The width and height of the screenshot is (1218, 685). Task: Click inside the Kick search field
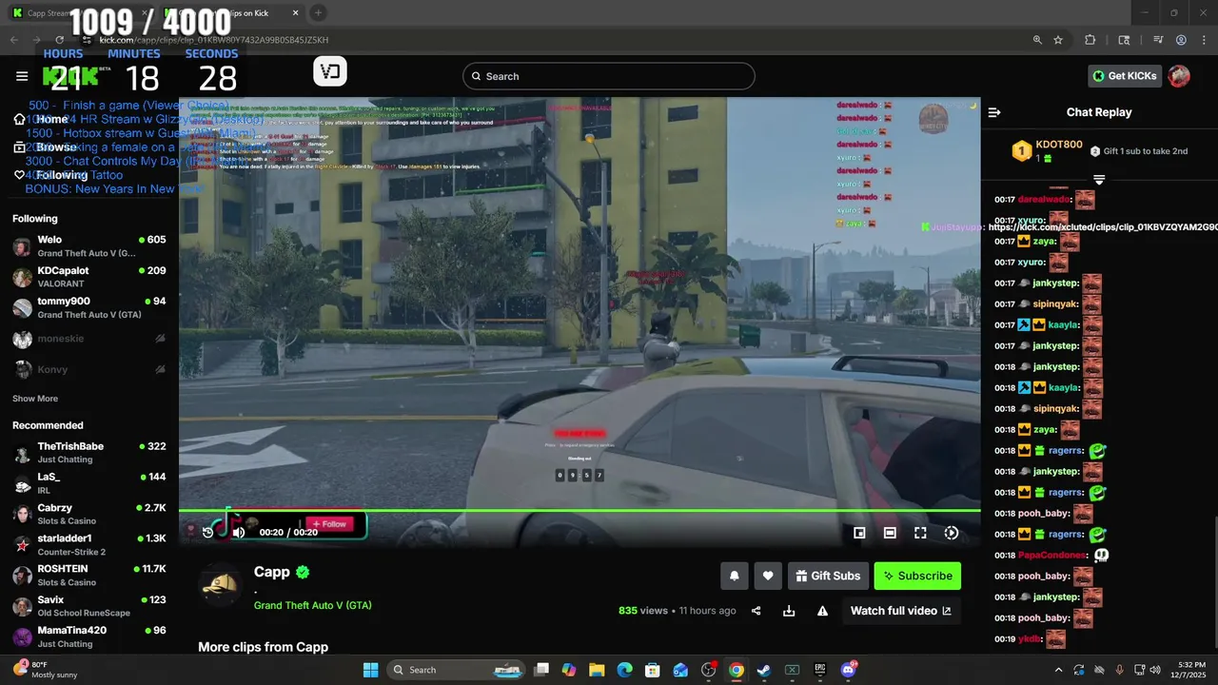[x=609, y=76]
